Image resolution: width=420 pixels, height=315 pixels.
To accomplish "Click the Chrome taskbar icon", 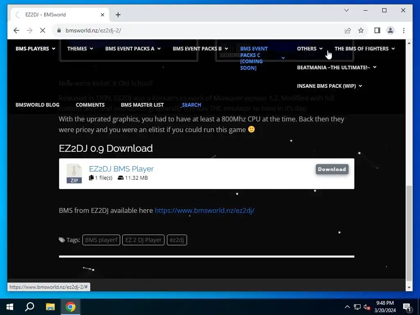I will pyautogui.click(x=71, y=307).
